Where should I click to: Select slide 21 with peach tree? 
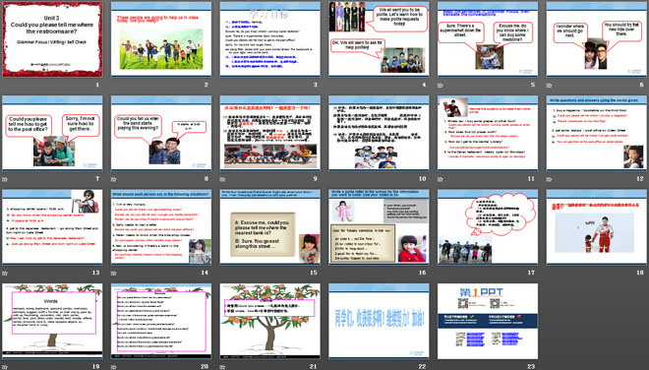(x=269, y=321)
